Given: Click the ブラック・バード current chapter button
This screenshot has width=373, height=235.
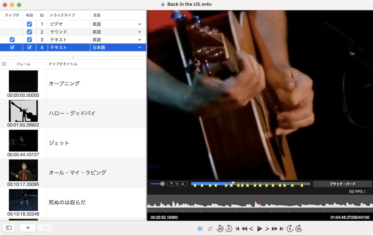Looking at the screenshot, I should coord(342,184).
